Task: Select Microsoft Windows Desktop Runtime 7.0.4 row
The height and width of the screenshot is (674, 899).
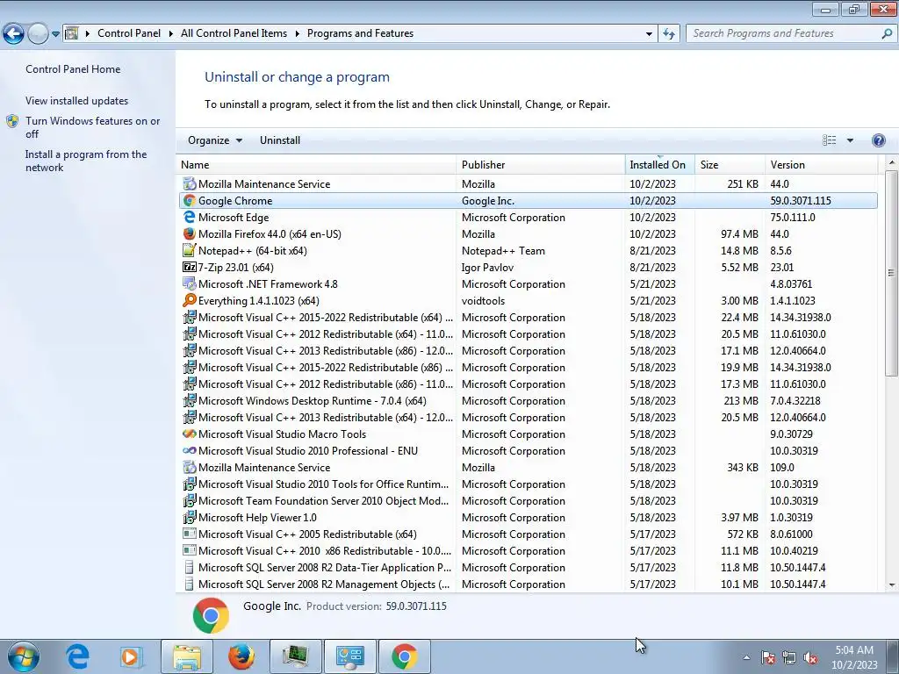Action: (x=528, y=400)
